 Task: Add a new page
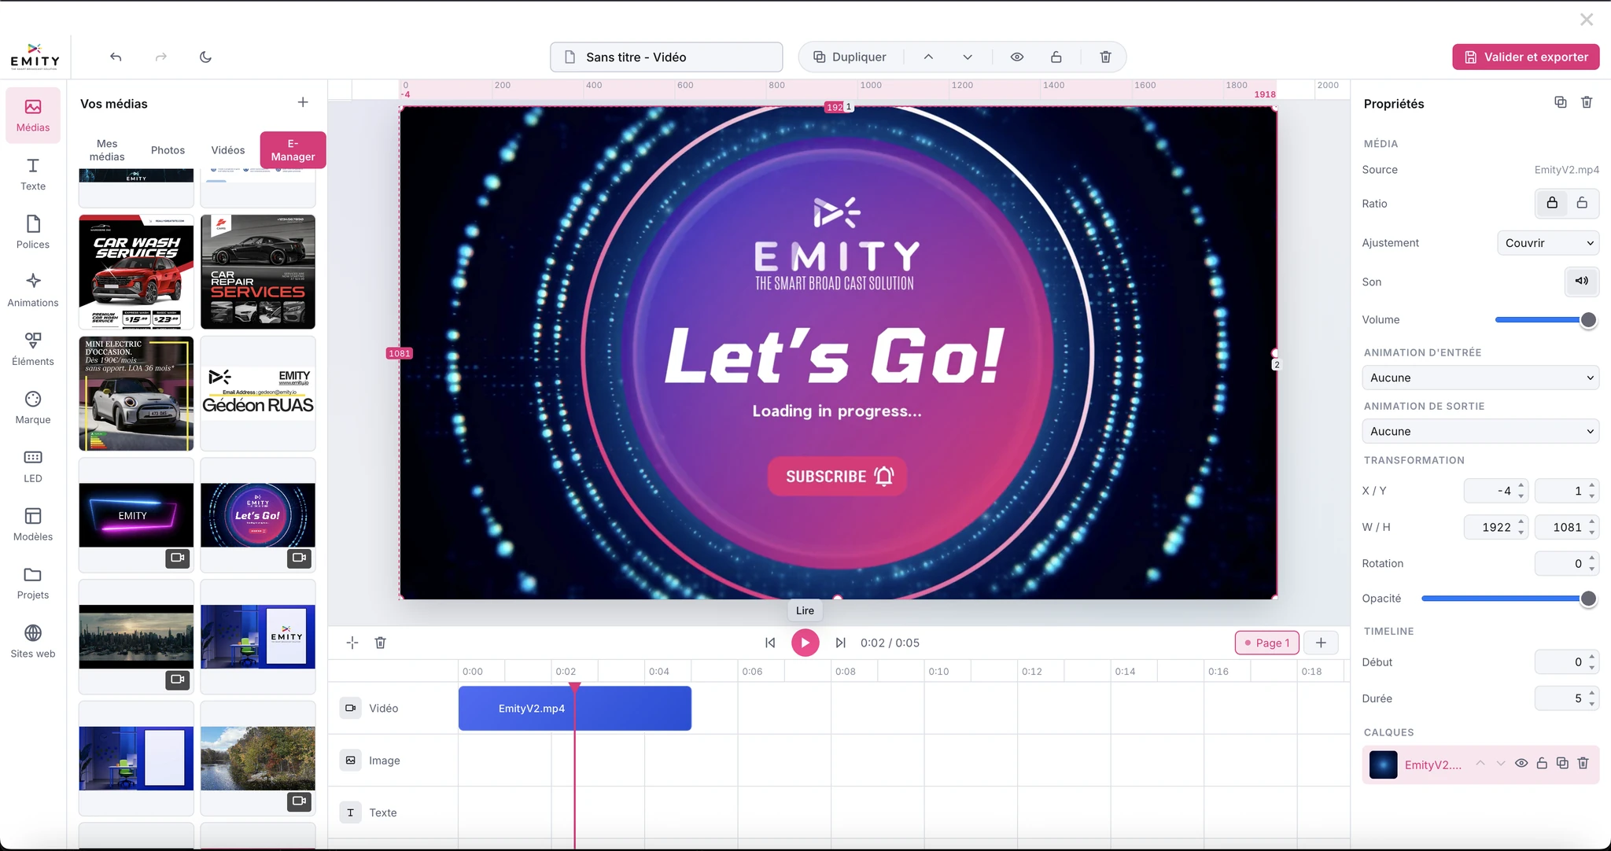tap(1321, 643)
